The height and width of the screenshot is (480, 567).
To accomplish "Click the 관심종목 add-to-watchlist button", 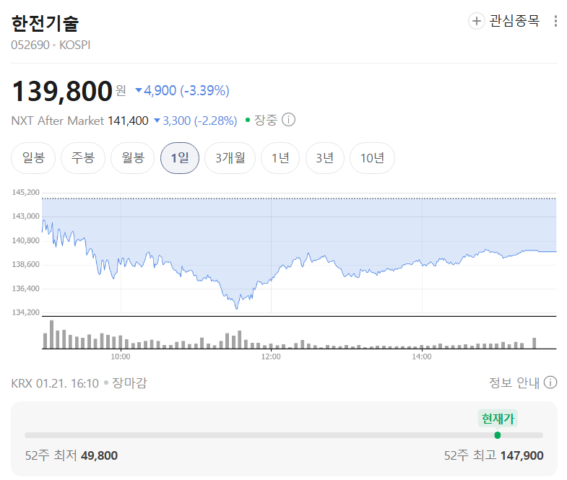I will tap(504, 21).
